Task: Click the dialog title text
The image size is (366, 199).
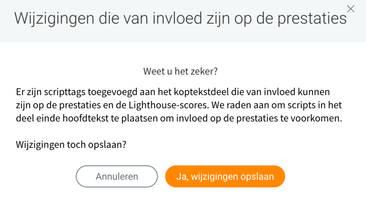Action: point(180,18)
